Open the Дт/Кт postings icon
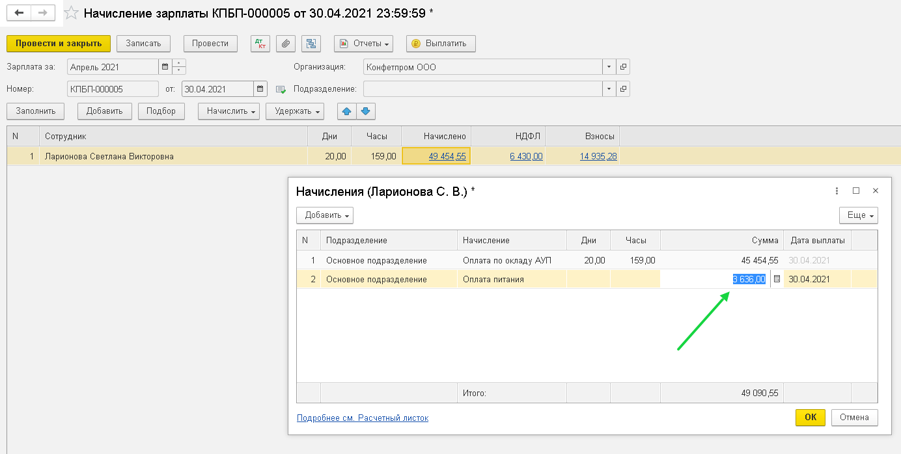 coord(261,44)
